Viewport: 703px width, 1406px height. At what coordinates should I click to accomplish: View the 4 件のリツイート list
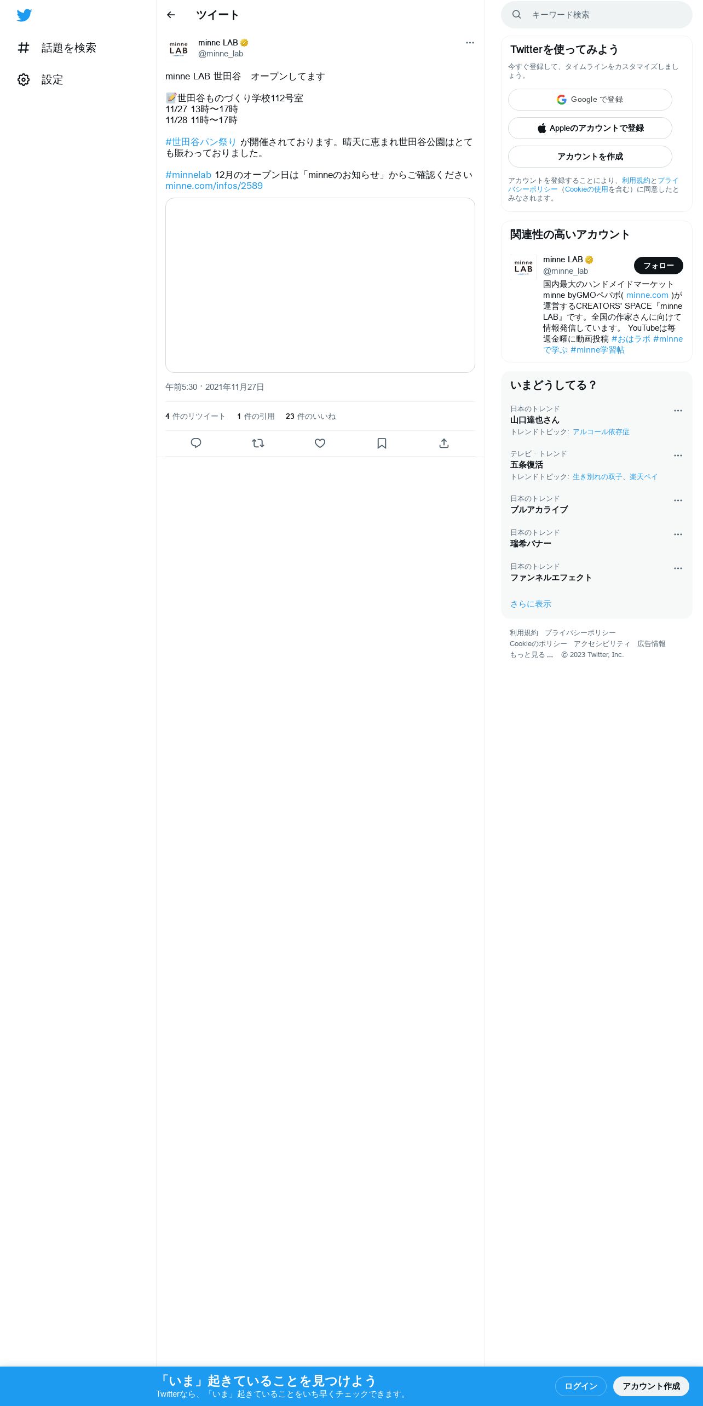click(195, 417)
